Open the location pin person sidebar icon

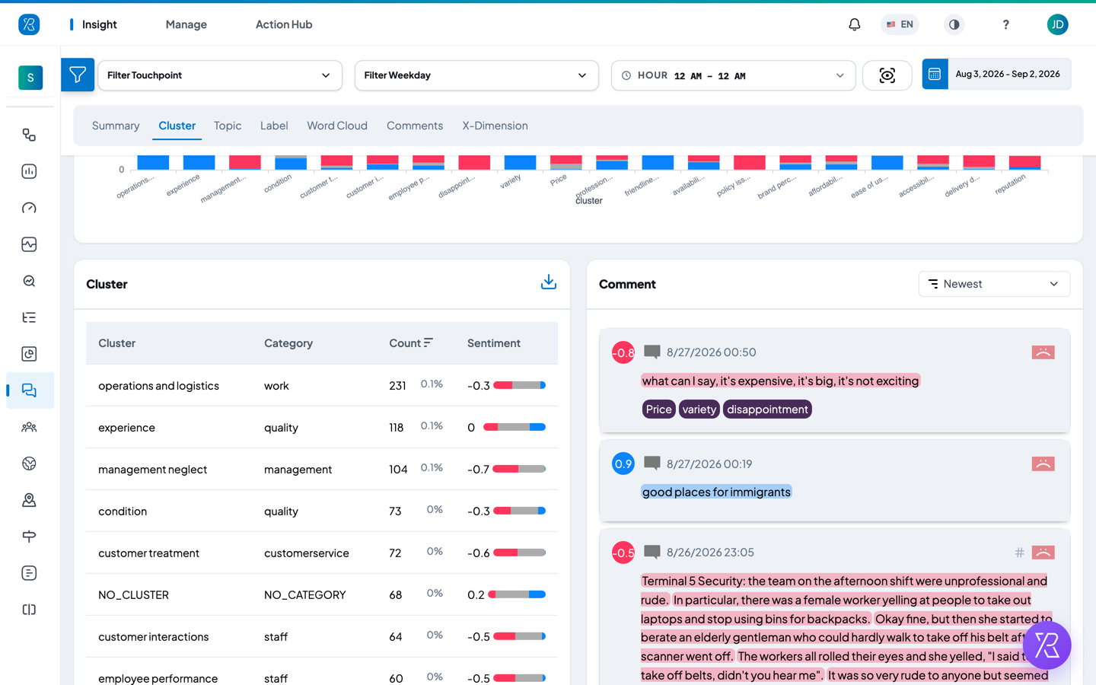(x=29, y=500)
